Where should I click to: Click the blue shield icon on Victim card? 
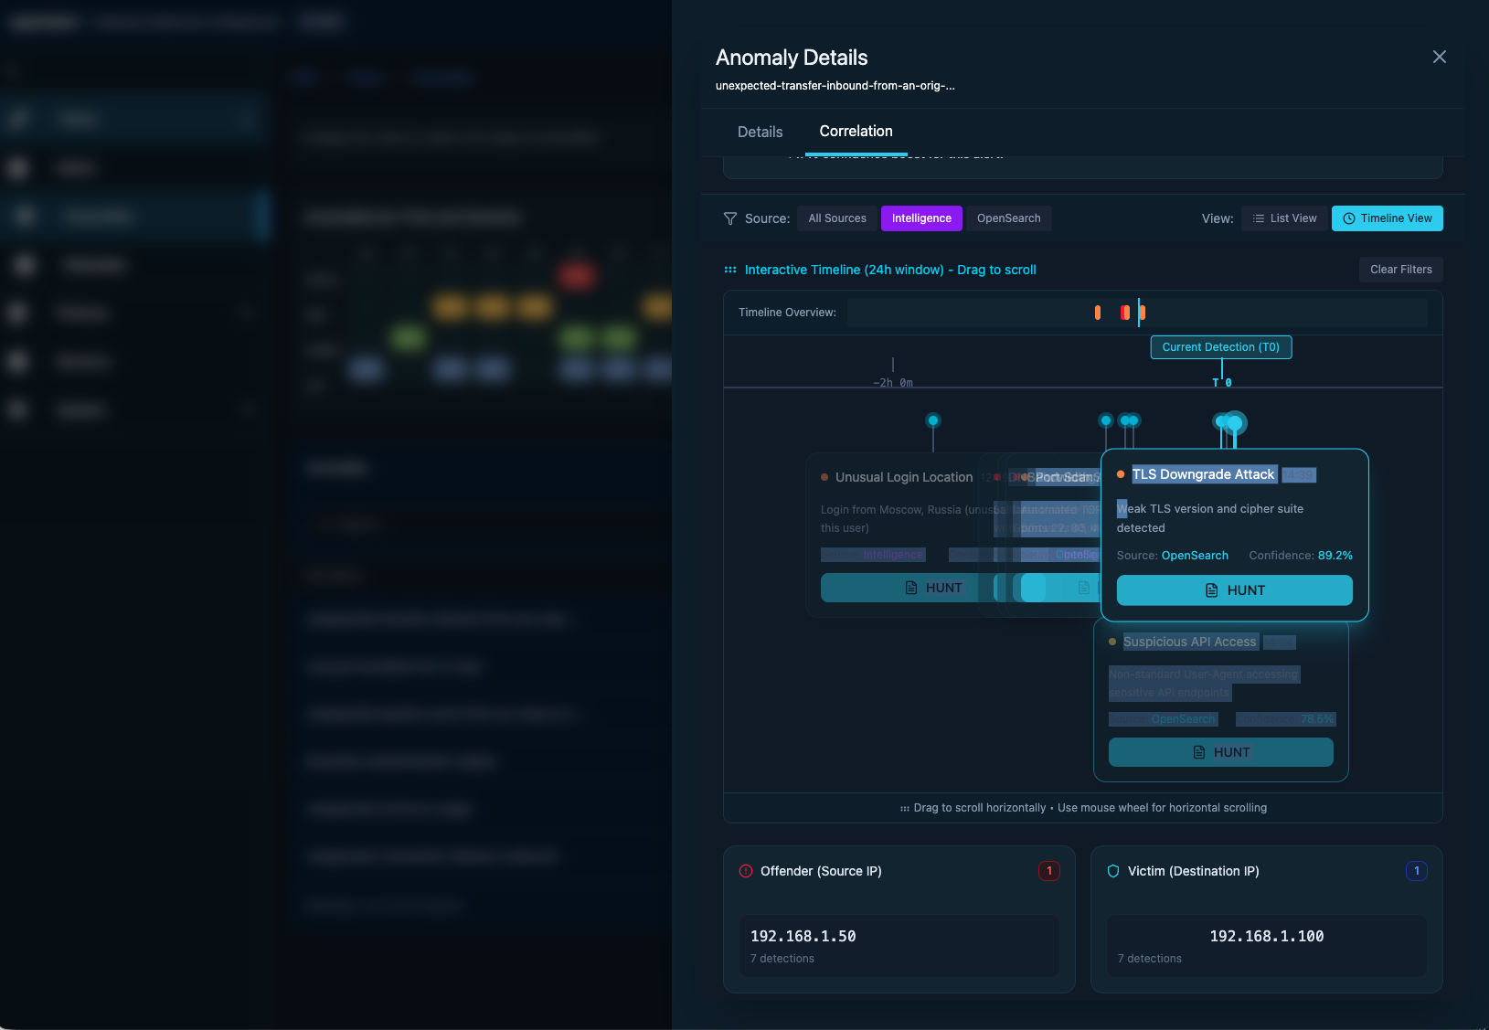pyautogui.click(x=1113, y=871)
